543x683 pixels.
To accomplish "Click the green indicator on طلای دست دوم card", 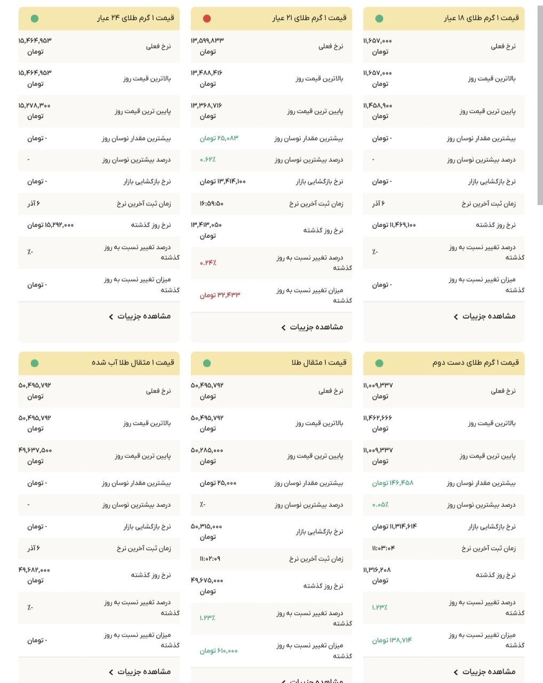I will pyautogui.click(x=379, y=362).
